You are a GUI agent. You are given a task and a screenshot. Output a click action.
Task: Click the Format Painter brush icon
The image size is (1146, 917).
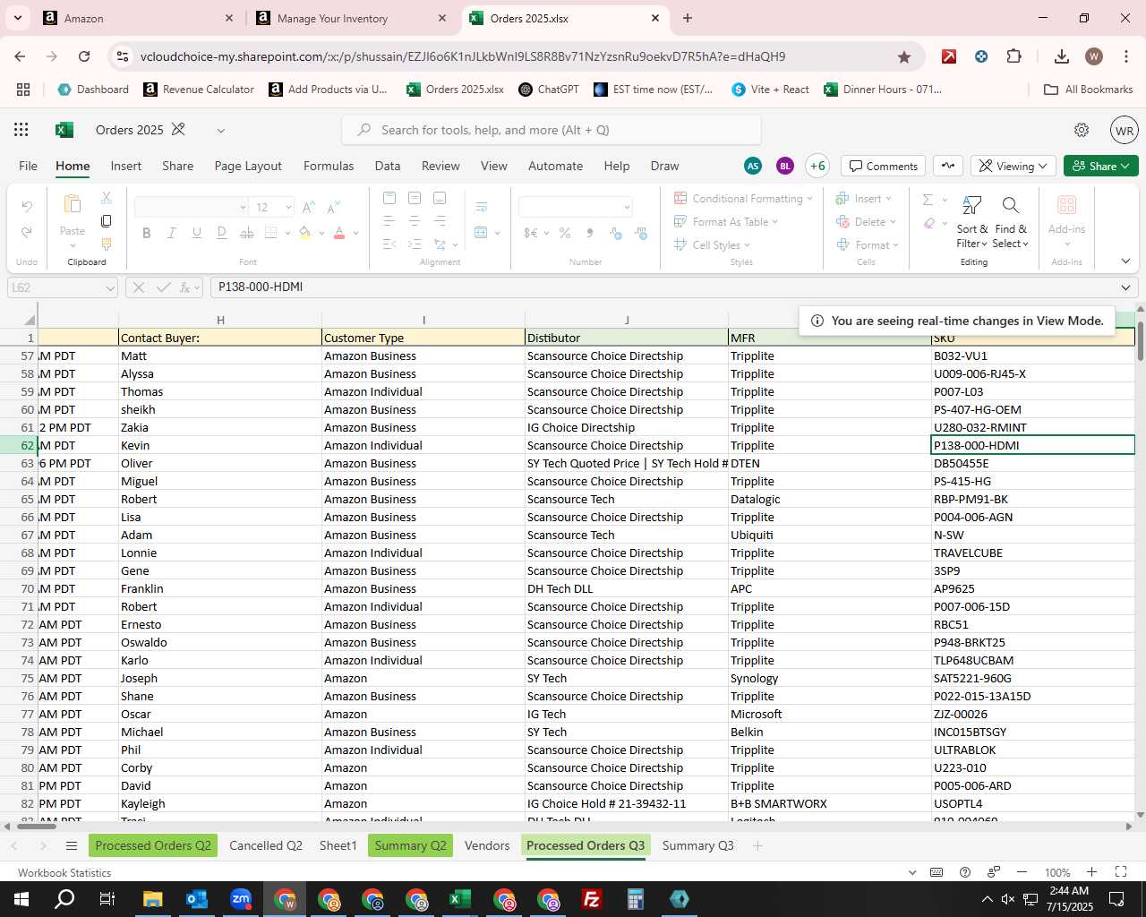107,244
